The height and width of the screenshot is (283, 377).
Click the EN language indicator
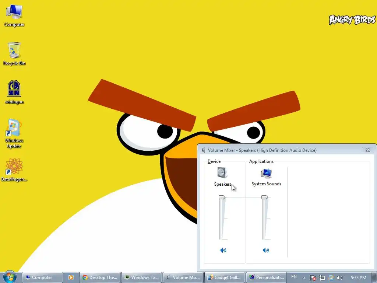click(294, 277)
